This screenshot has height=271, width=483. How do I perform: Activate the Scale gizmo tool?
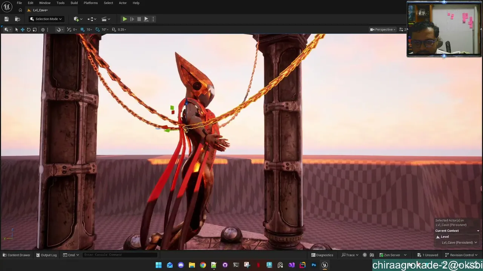pyautogui.click(x=34, y=29)
